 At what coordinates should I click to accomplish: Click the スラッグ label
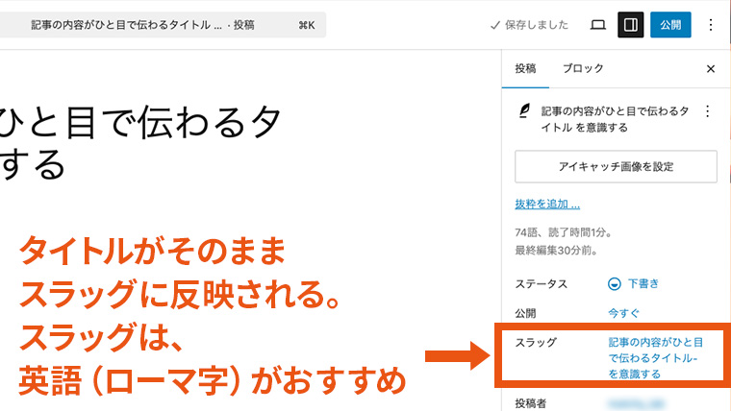point(536,343)
